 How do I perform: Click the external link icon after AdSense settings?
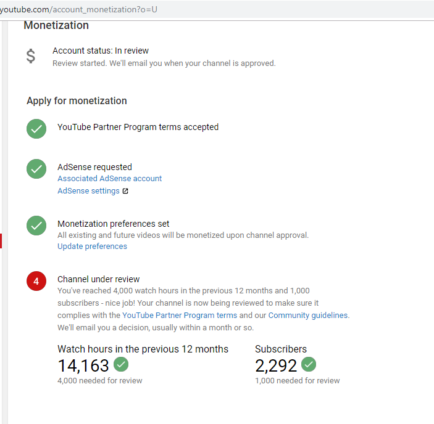[125, 191]
